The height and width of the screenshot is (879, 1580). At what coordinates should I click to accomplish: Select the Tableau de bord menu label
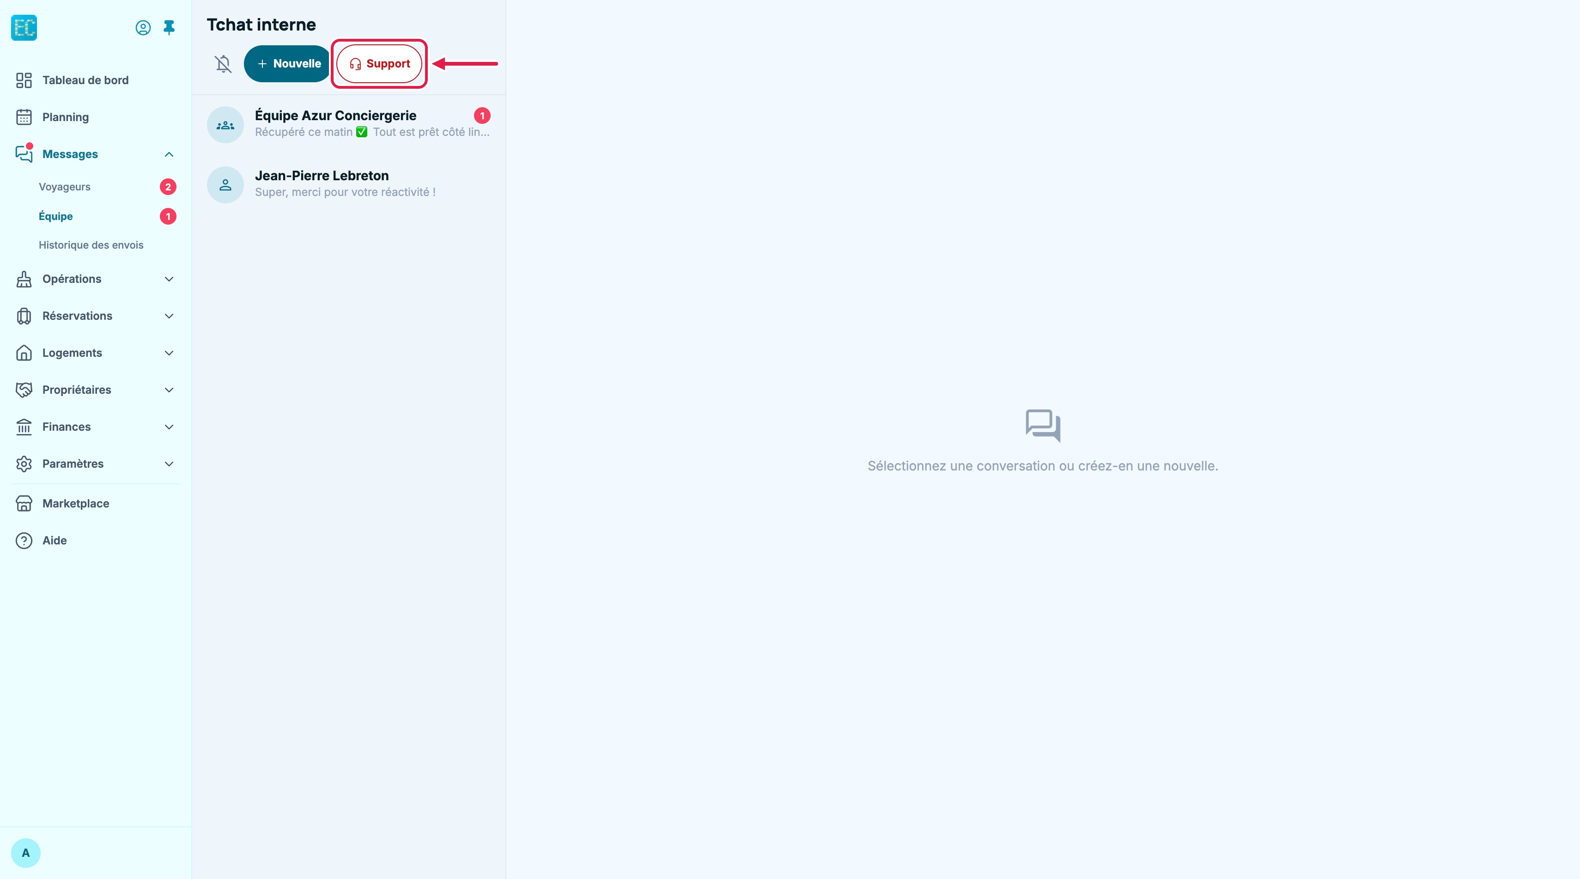pyautogui.click(x=85, y=80)
